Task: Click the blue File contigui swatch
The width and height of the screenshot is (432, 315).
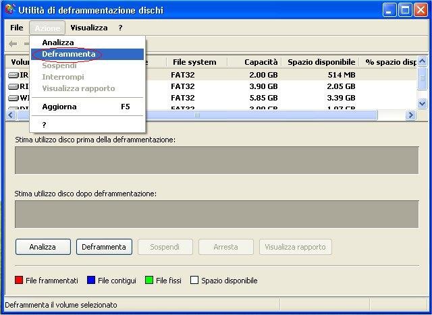Action: (x=91, y=281)
